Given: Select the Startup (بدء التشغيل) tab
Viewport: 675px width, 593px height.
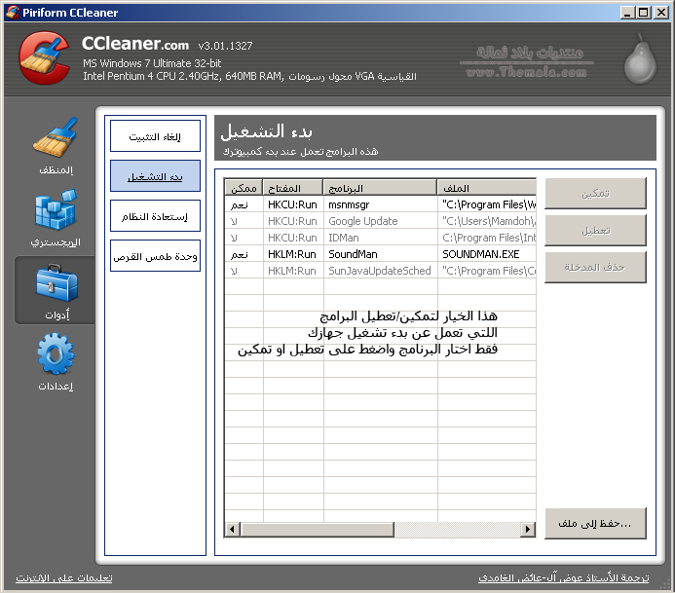Looking at the screenshot, I should click(155, 176).
